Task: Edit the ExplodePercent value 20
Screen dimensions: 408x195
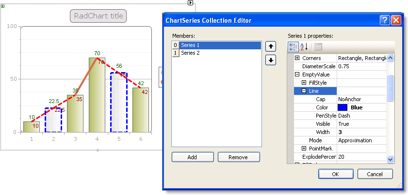Action: point(361,157)
